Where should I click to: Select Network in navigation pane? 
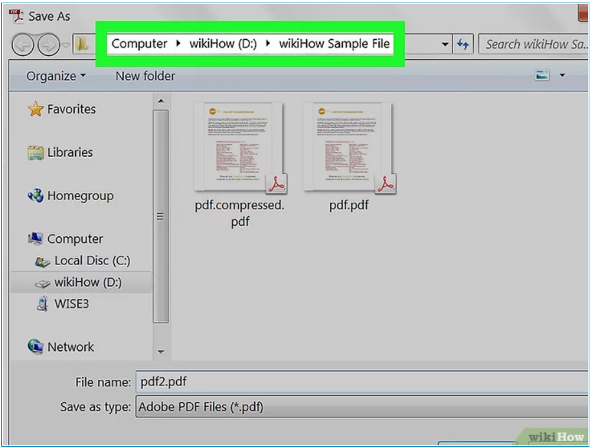71,347
